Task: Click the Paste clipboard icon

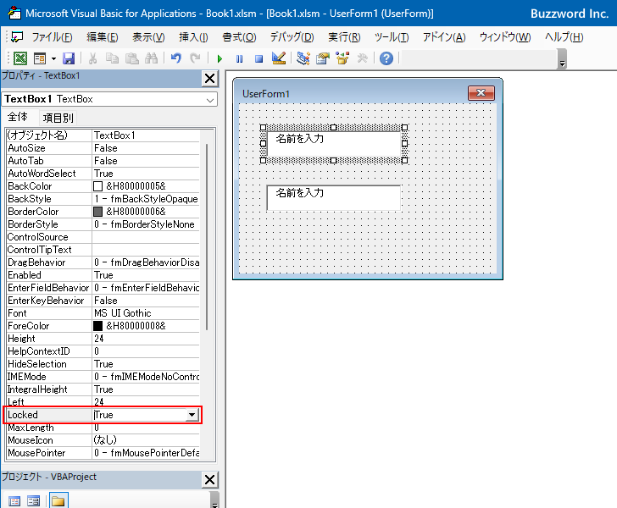Action: (132, 58)
